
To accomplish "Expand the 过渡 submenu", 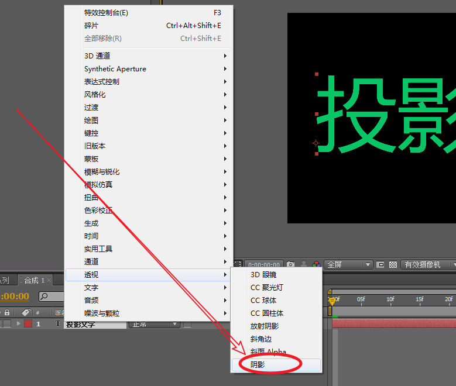I will 149,107.
